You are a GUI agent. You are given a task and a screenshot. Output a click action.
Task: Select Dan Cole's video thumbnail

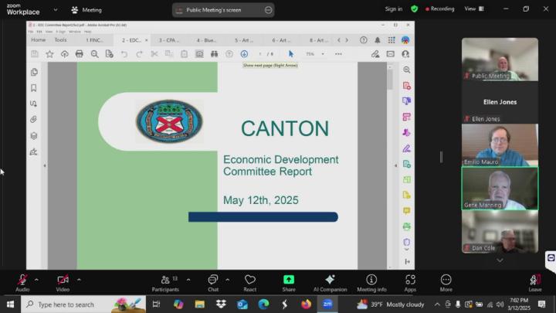coord(500,232)
